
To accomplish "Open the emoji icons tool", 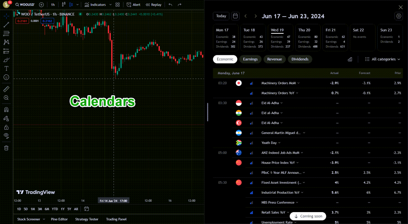I will [x=6, y=77].
